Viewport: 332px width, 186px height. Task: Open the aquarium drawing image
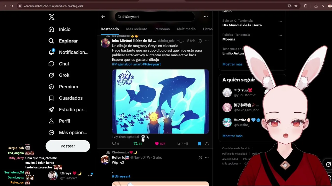coord(160,102)
